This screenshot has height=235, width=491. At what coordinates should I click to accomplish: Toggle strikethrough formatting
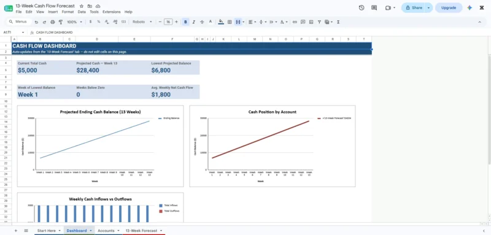(202, 22)
